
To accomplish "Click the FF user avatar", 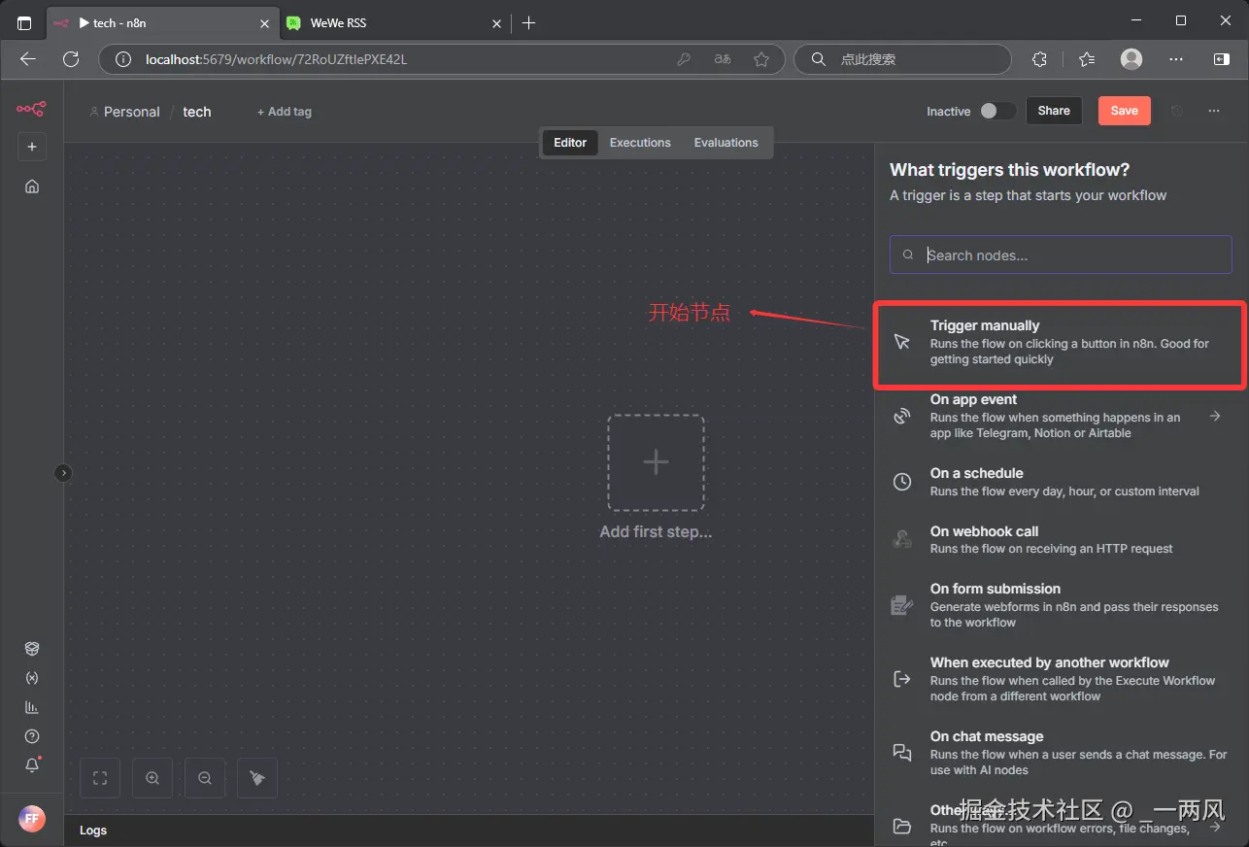I will point(32,819).
